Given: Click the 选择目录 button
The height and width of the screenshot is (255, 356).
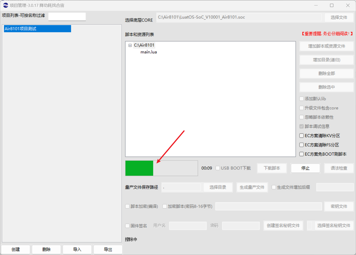Looking at the screenshot, I should pos(218,187).
